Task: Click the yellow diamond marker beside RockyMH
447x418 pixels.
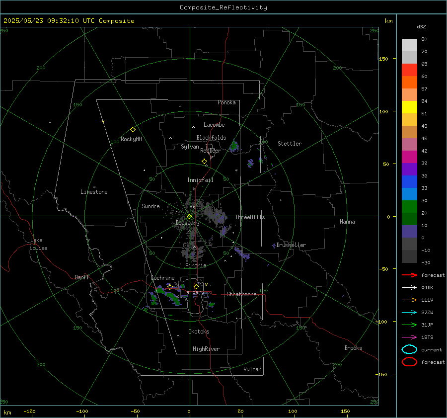Action: [133, 130]
